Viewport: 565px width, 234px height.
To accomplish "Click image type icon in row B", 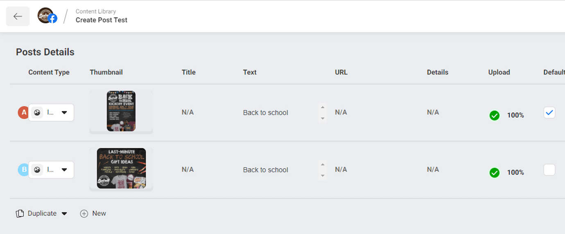I will [x=37, y=170].
